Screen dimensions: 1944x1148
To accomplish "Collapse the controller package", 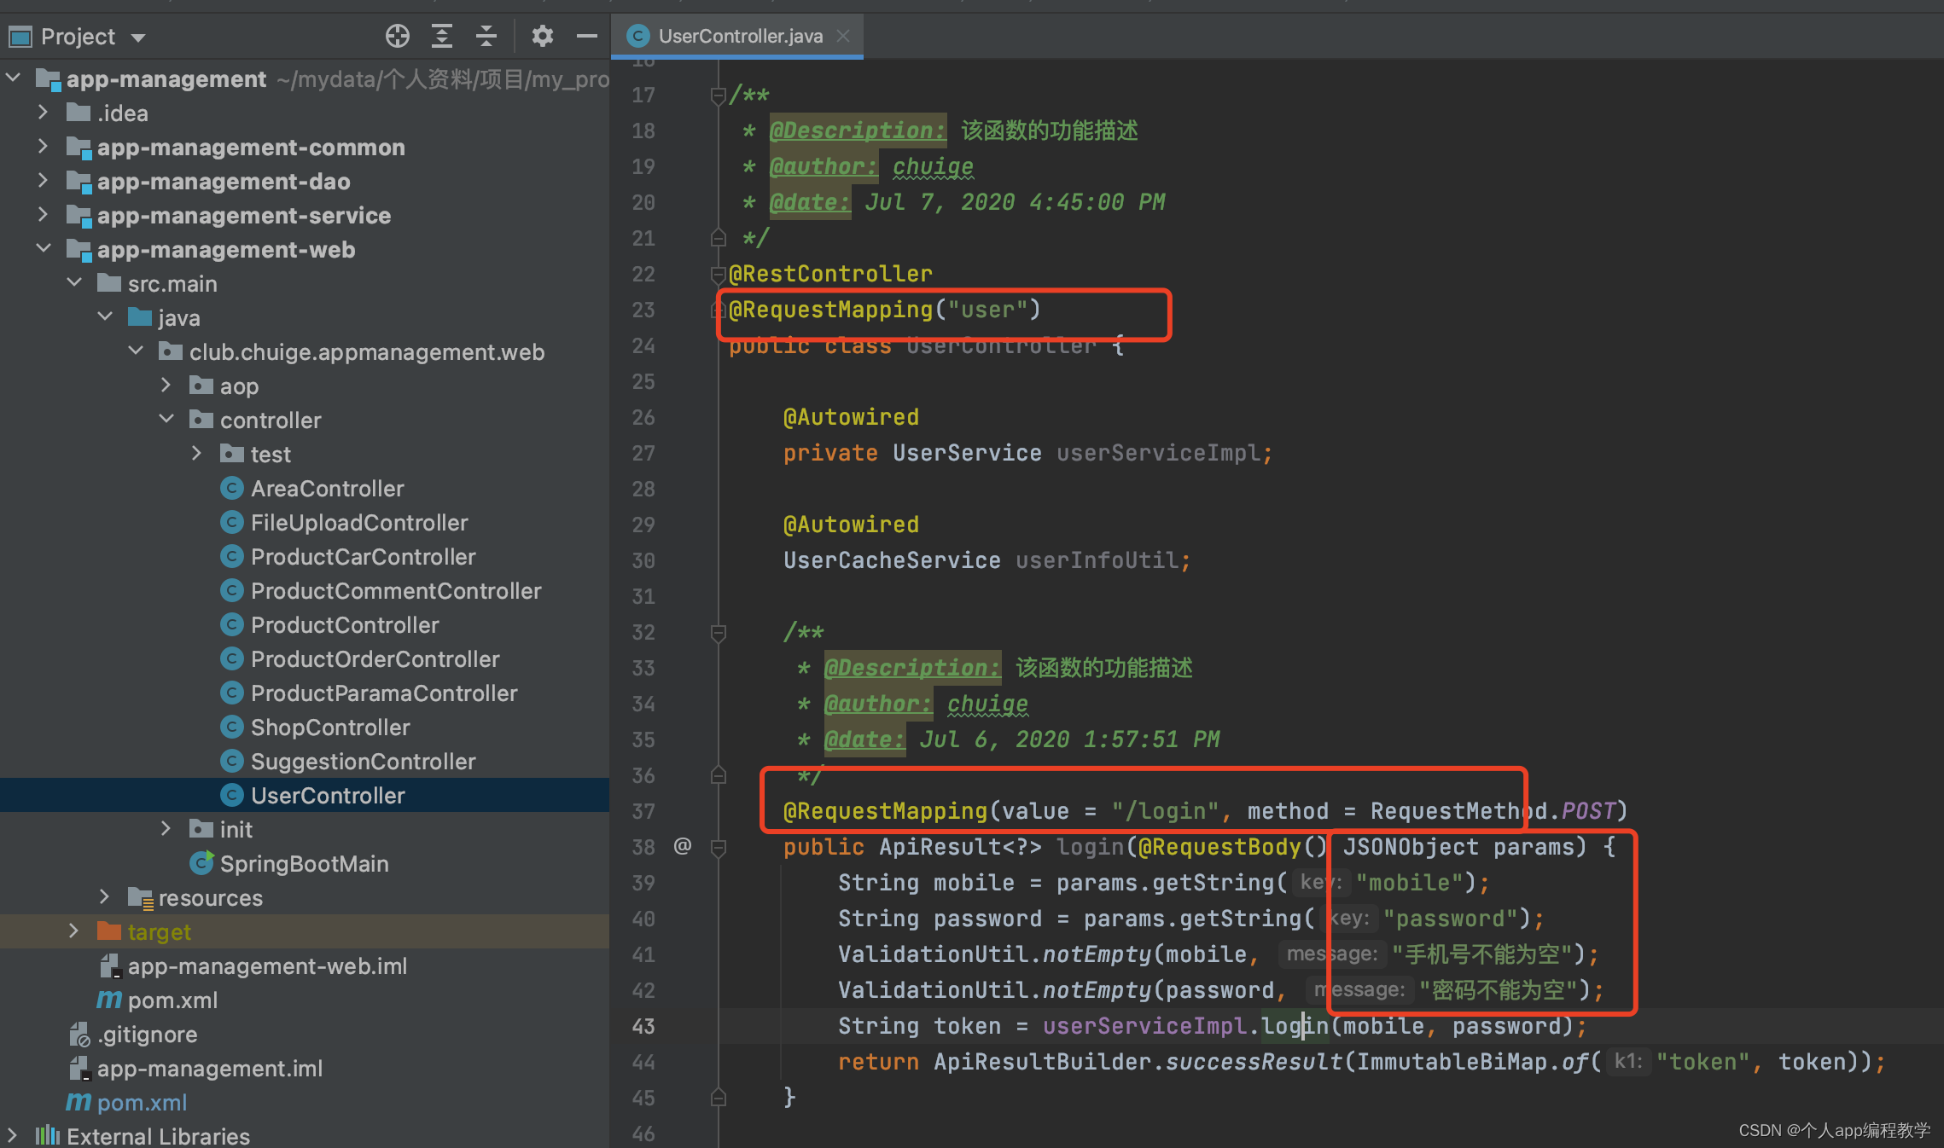I will [x=166, y=420].
